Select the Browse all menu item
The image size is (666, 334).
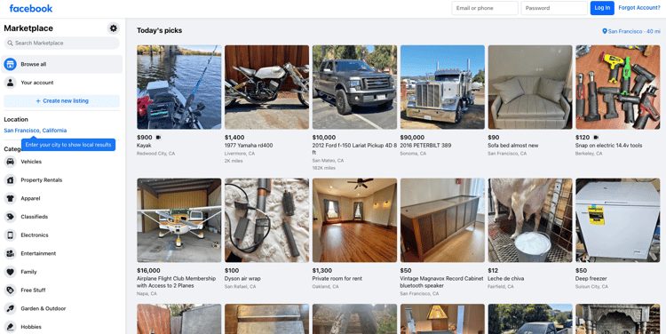[x=61, y=64]
